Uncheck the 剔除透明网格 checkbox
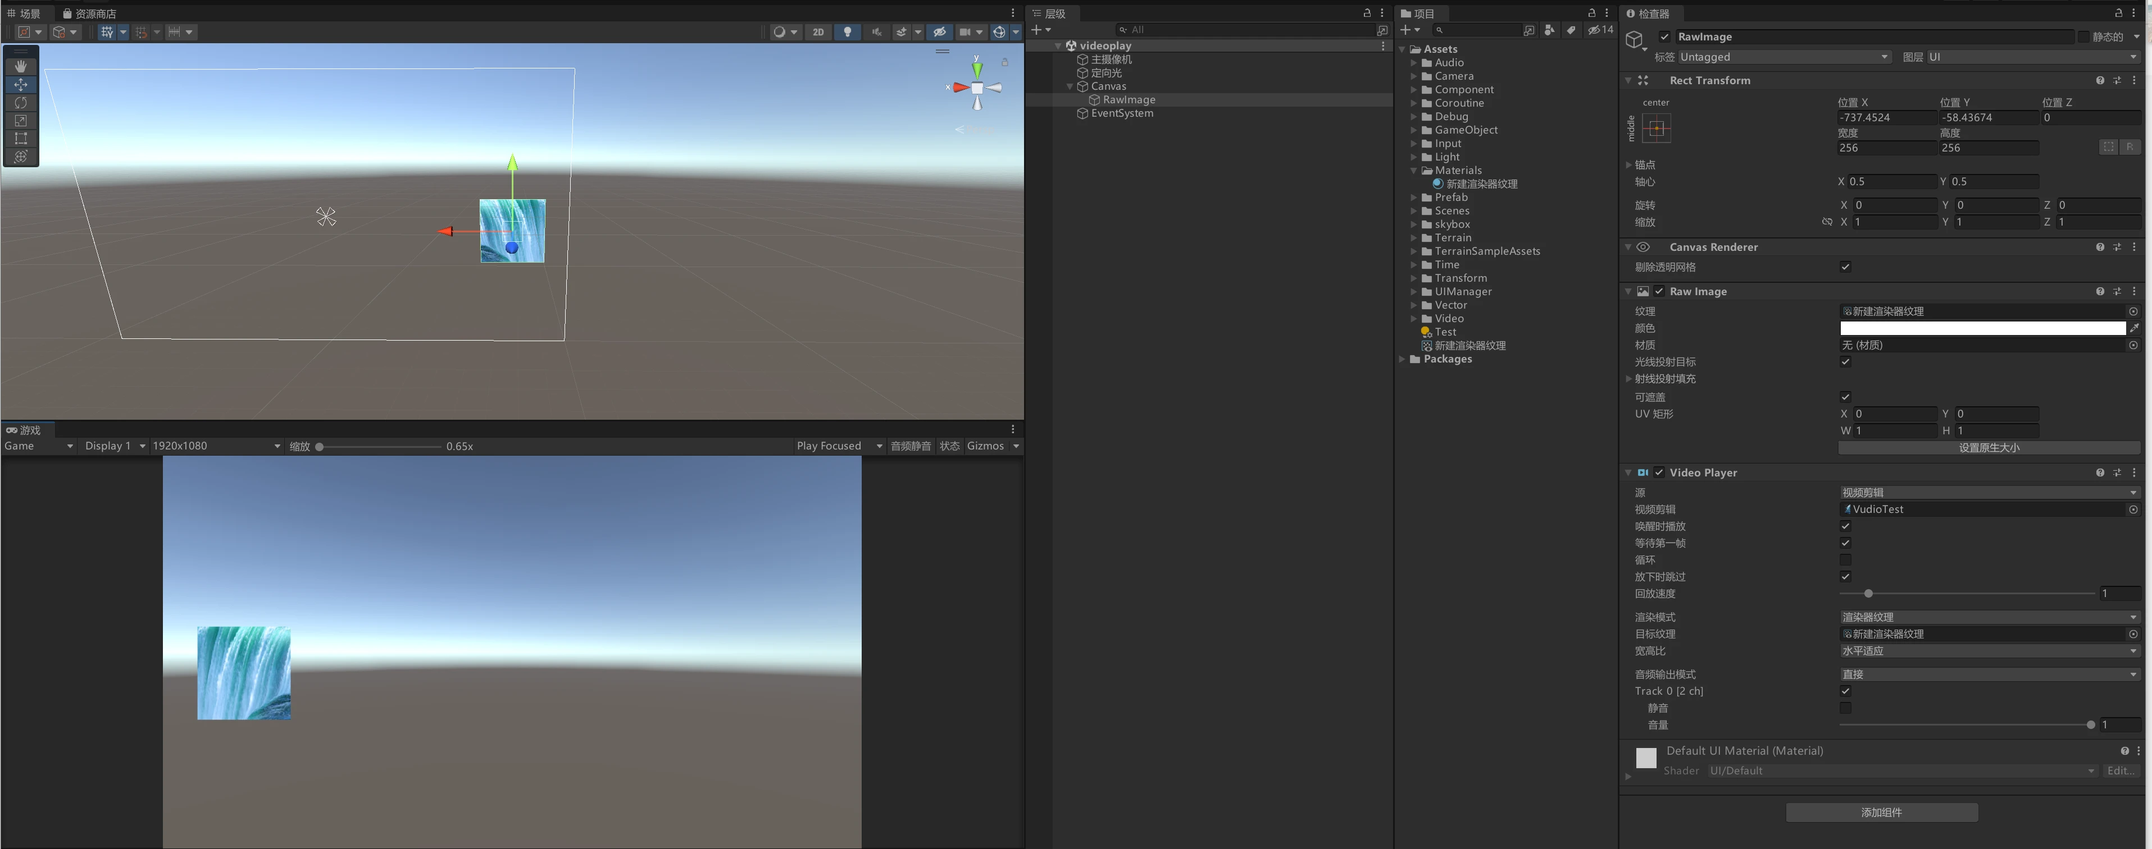Screen dimensions: 2152x849 pos(1845,267)
